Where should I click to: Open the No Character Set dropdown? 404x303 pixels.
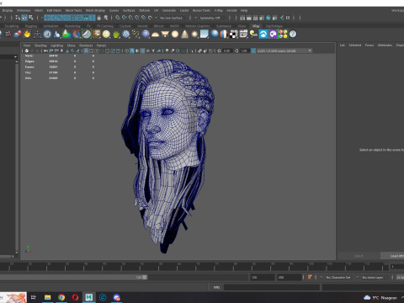click(x=338, y=277)
